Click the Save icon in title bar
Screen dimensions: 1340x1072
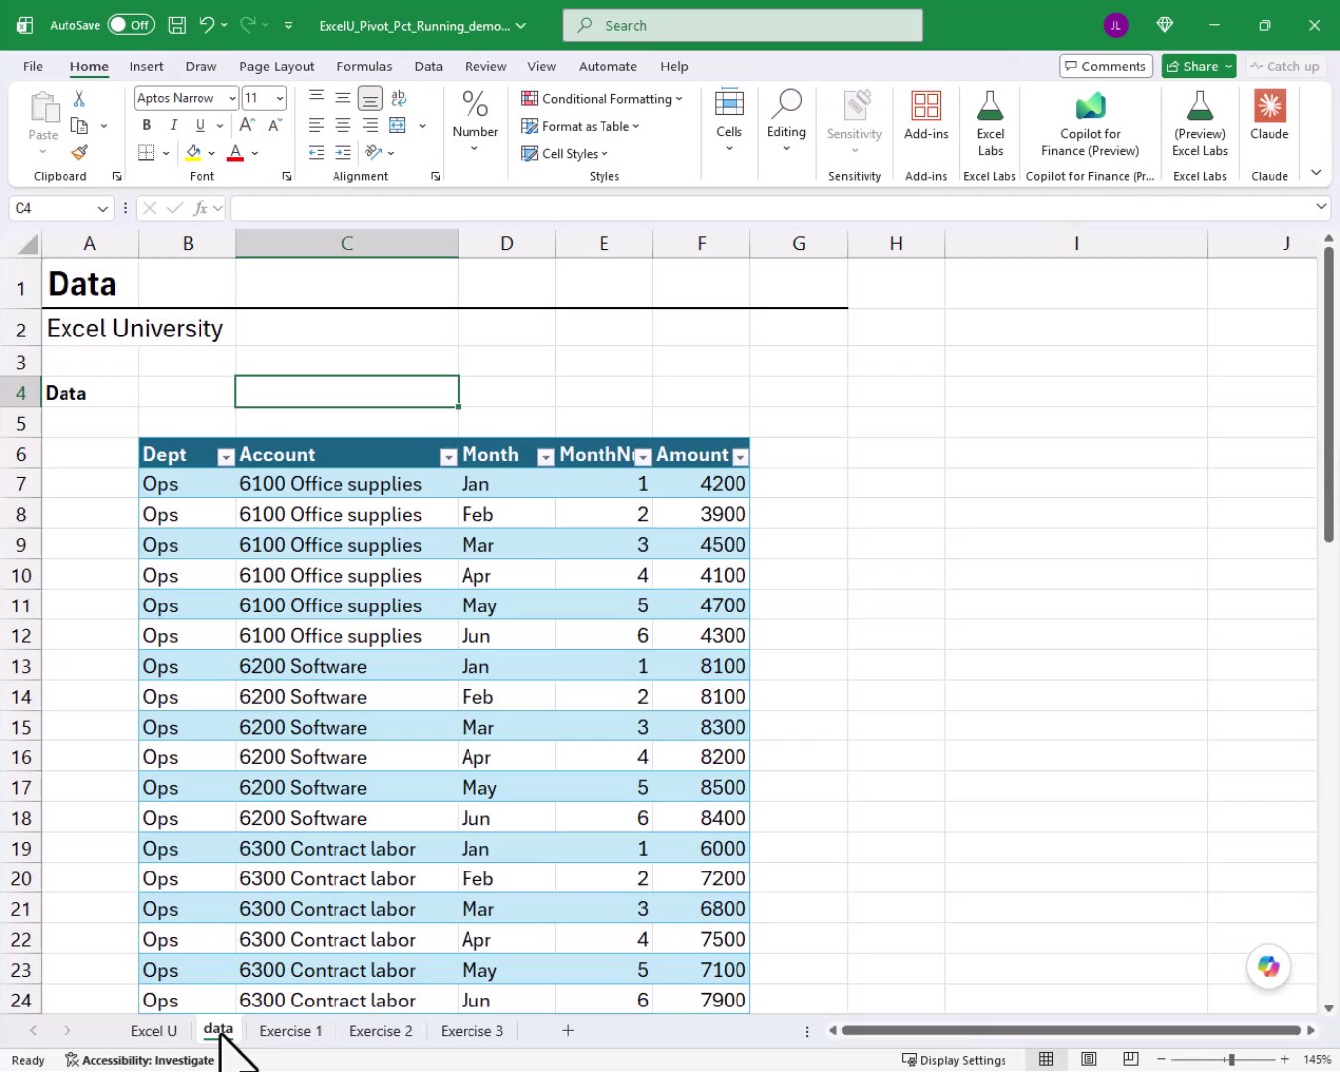177,25
